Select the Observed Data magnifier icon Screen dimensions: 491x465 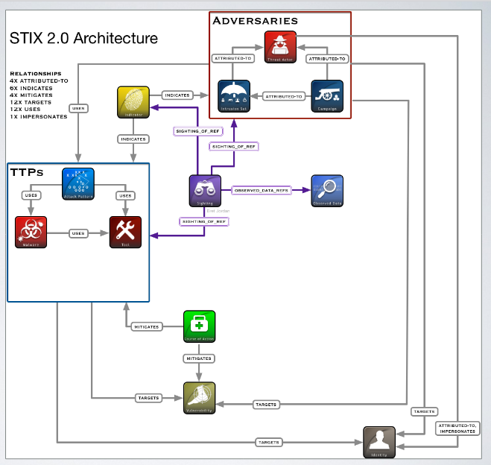(327, 191)
